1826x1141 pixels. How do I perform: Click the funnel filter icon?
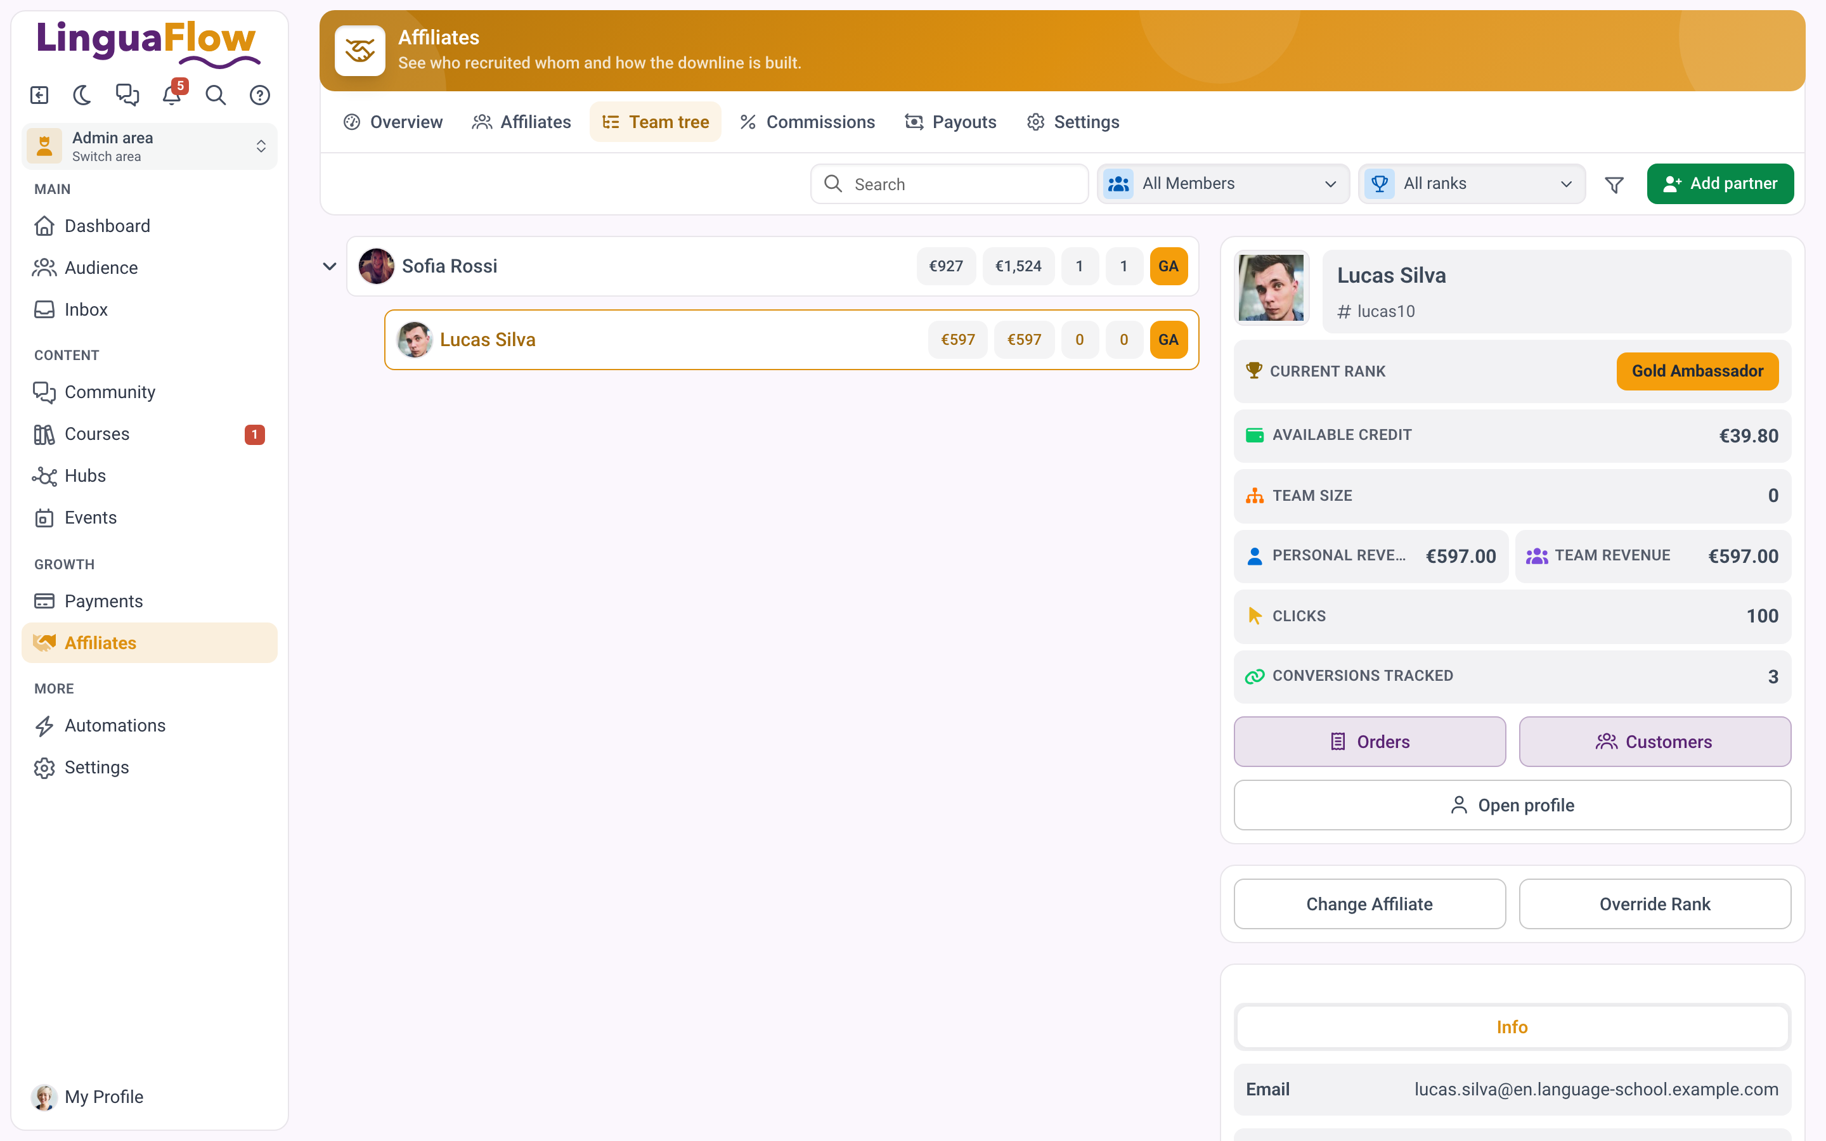pyautogui.click(x=1614, y=184)
